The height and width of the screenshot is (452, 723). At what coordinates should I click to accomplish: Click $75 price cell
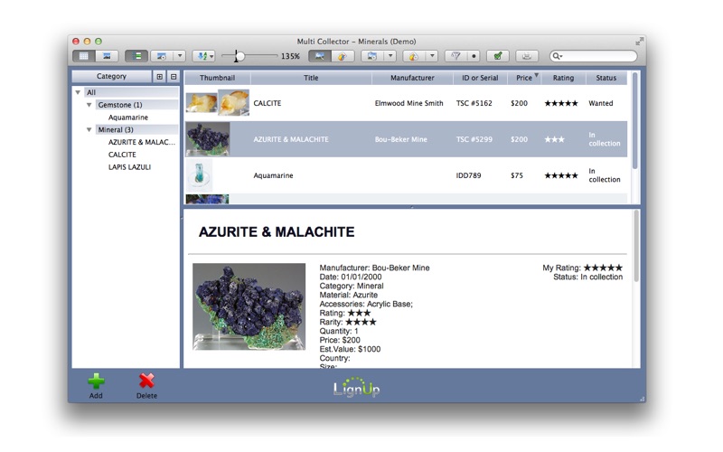tap(517, 175)
